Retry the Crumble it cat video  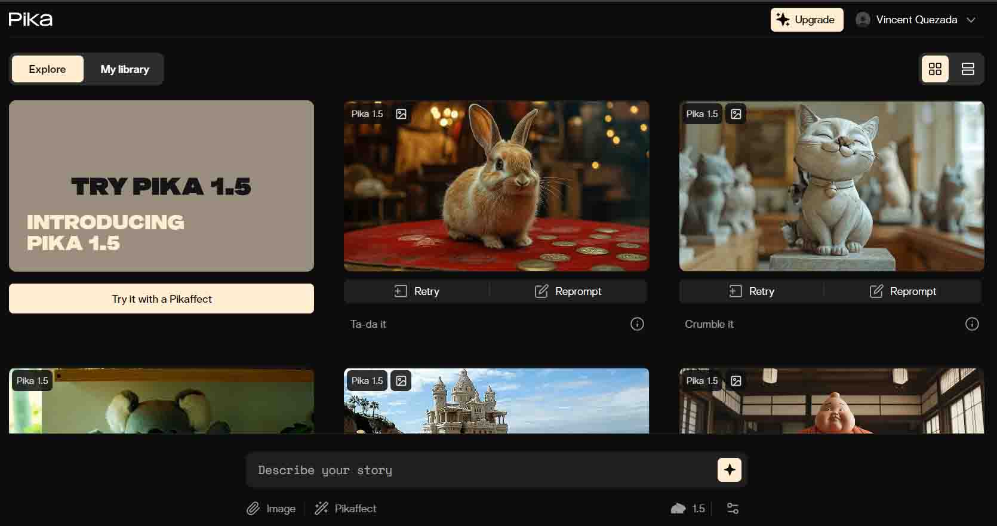(x=752, y=291)
